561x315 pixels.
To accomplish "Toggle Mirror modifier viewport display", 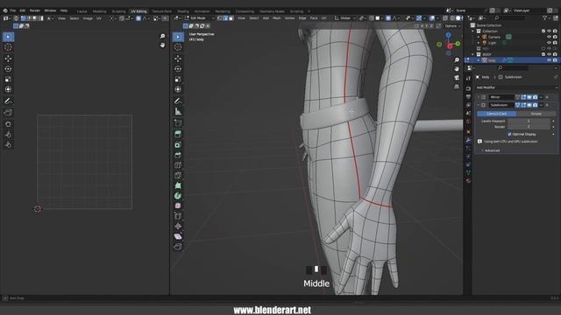I will tap(529, 97).
